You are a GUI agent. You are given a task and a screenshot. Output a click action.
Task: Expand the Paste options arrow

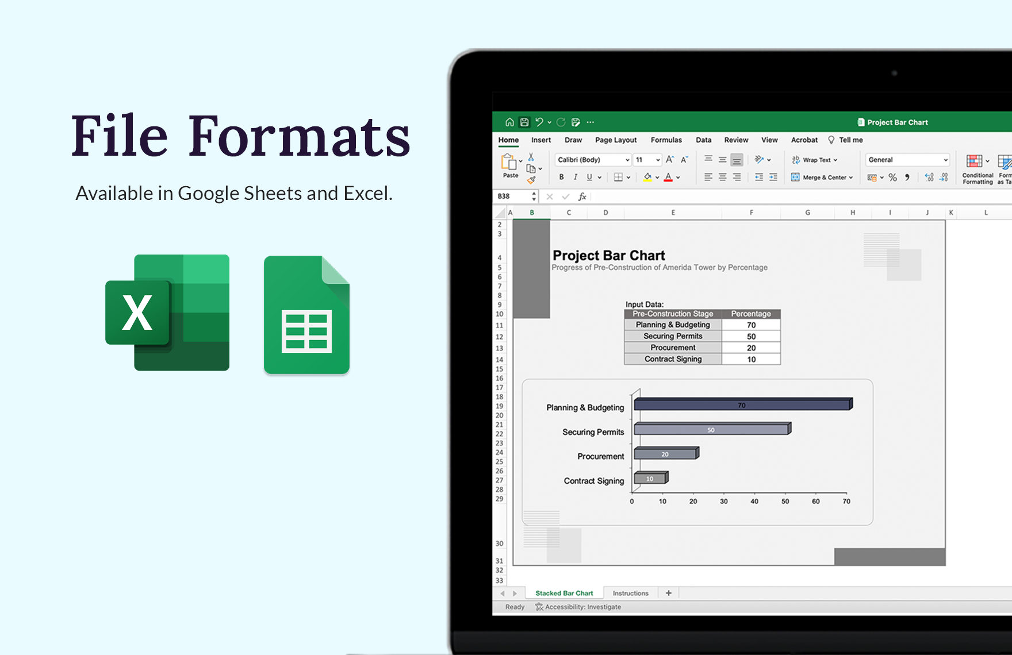(520, 161)
